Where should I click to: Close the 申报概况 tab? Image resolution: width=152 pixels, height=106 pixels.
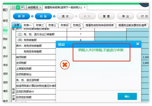[40, 7]
